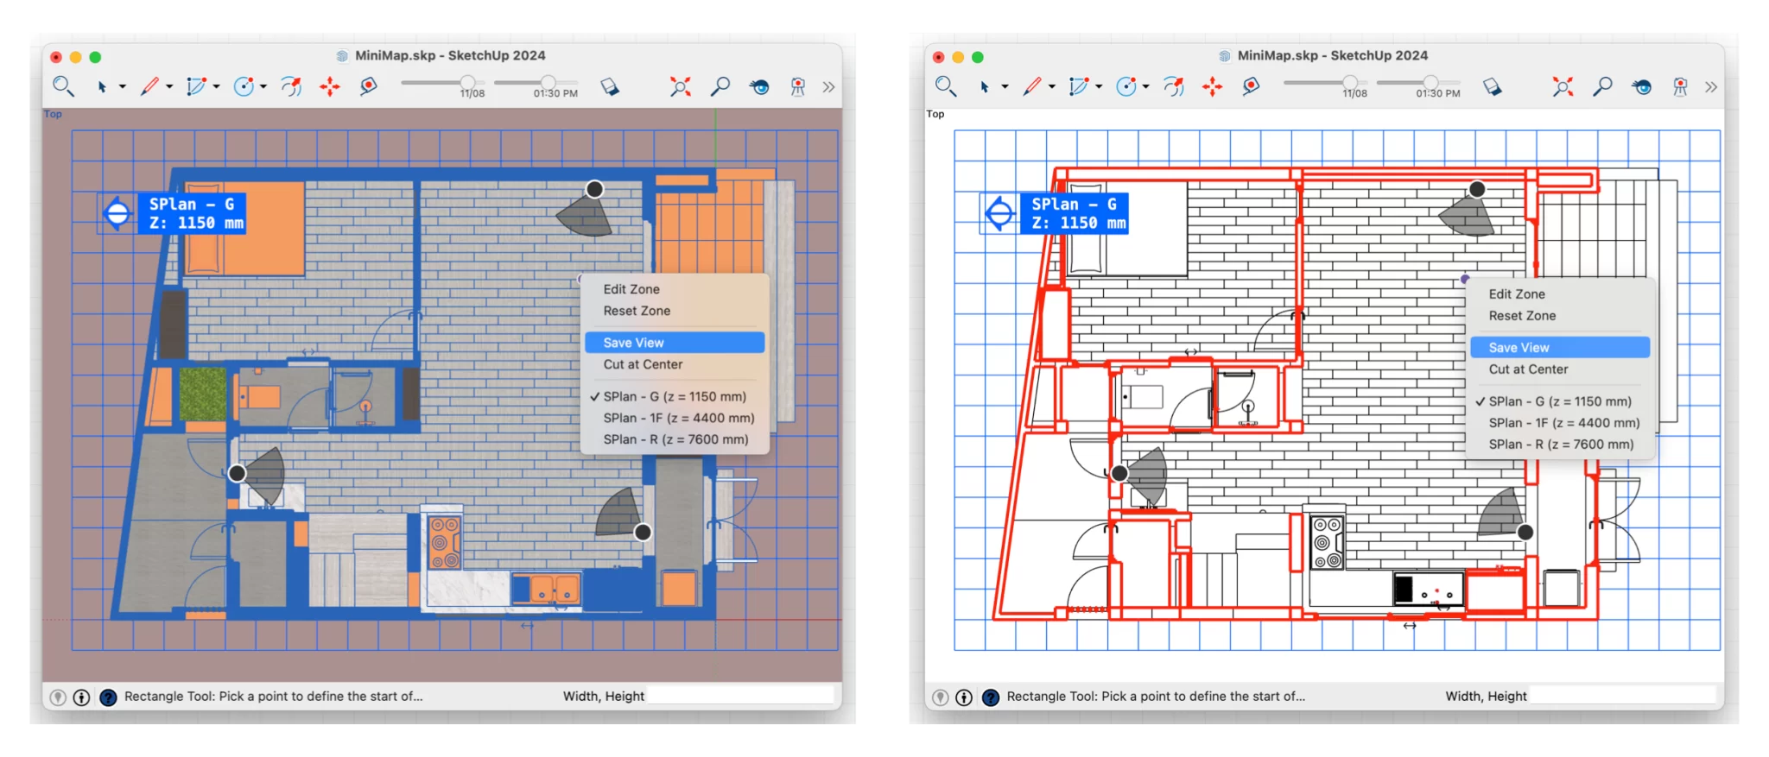Check SPlan - R in right context menu
Viewport: 1769px width, 757px height.
pos(1561,445)
